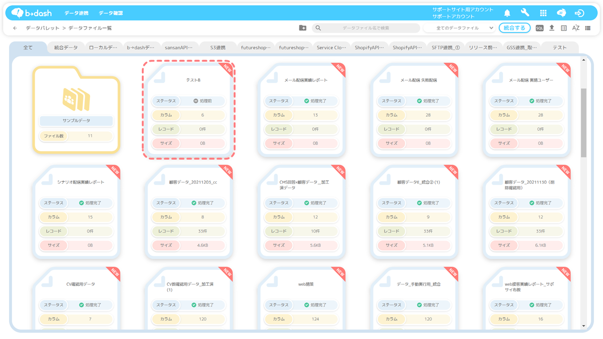The width and height of the screenshot is (603, 339).
Task: Click the 処理前 status icon on テストB
Action: (x=196, y=101)
